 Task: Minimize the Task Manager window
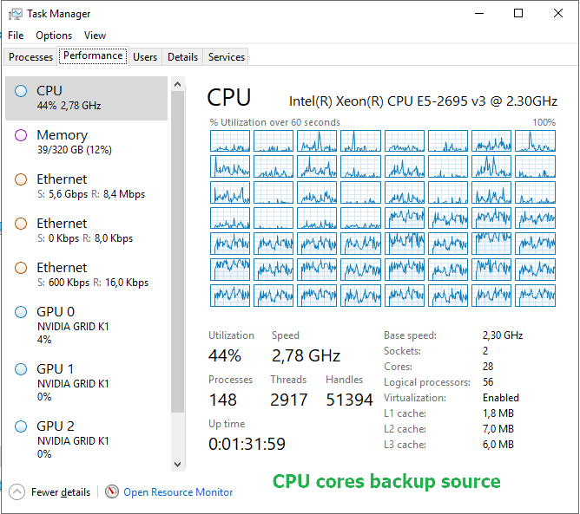479,14
